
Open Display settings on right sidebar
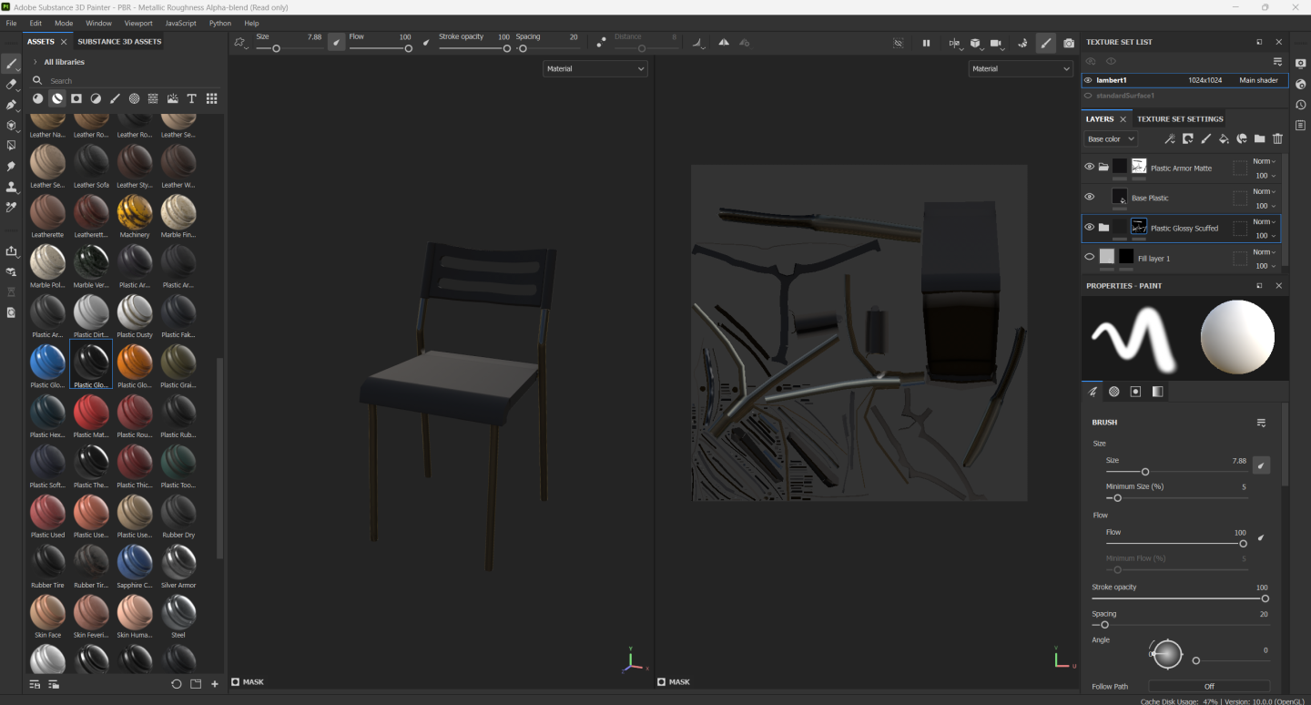(x=1300, y=63)
